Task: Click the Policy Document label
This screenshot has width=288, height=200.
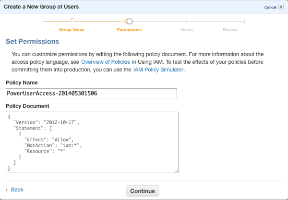Action: [27, 106]
